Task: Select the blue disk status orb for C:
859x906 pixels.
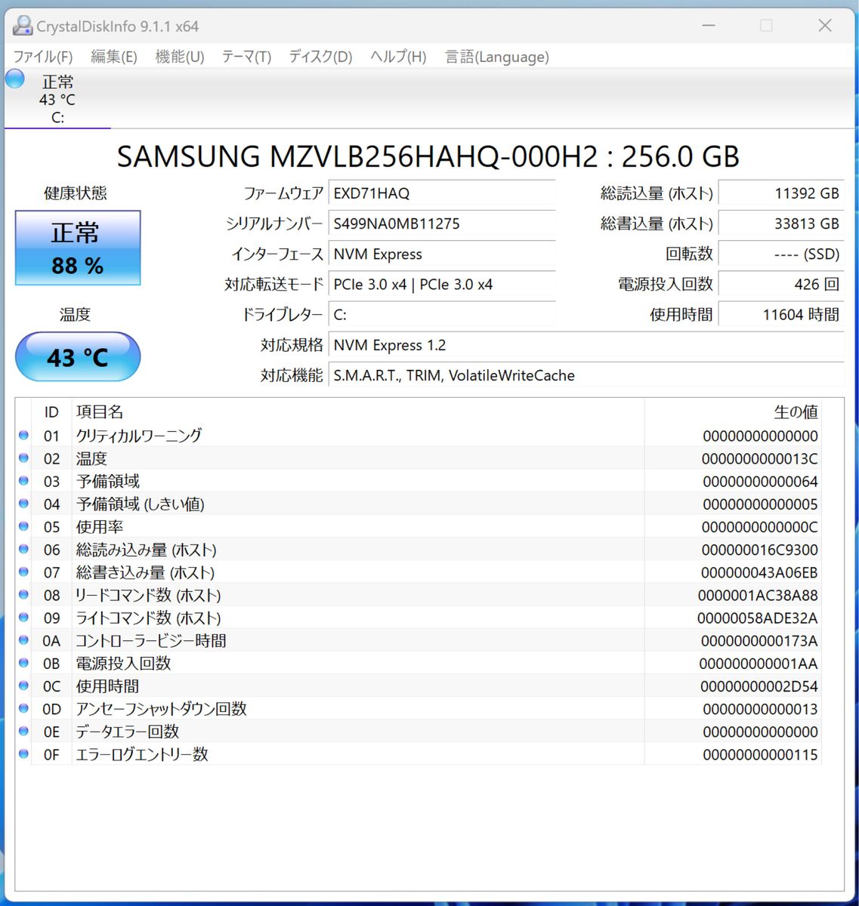Action: pyautogui.click(x=15, y=79)
